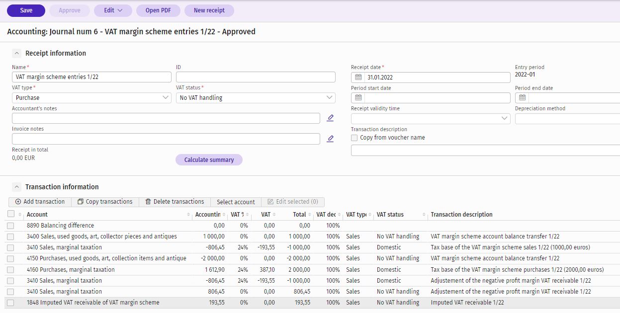The width and height of the screenshot is (620, 313).
Task: Open the VAT type dropdown
Action: pyautogui.click(x=91, y=98)
